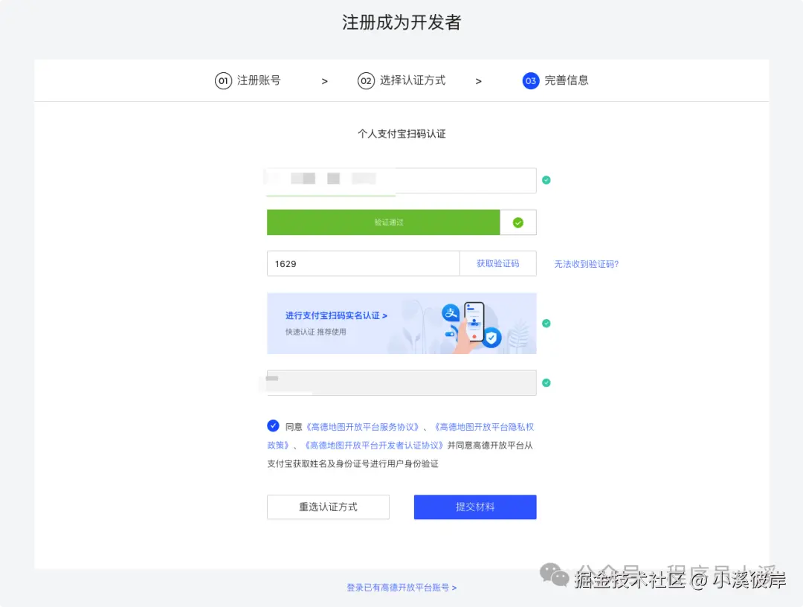Click the 获取验证码 button
The width and height of the screenshot is (803, 607).
(x=498, y=263)
